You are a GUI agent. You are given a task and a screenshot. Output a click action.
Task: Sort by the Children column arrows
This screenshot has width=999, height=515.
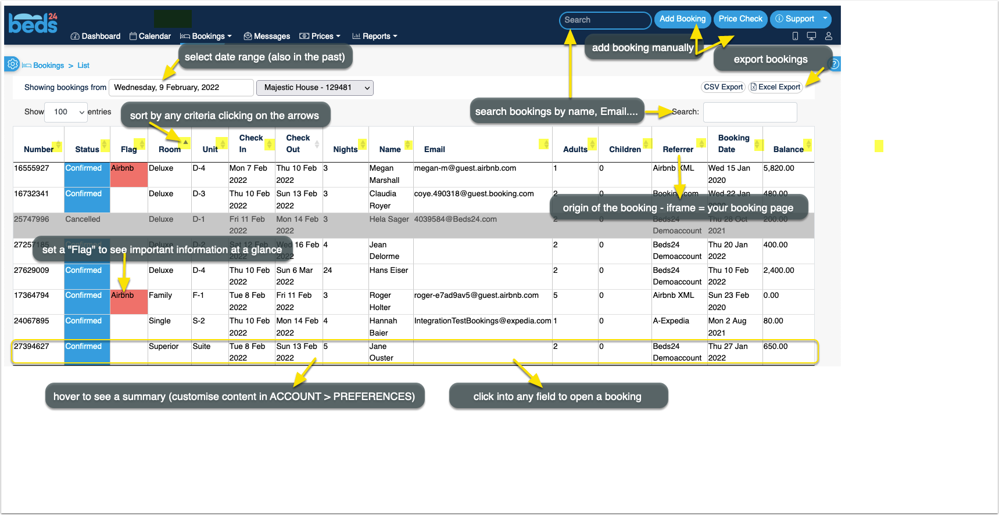pos(646,144)
